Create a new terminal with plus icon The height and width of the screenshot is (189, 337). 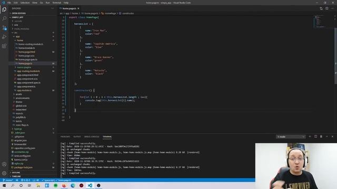(x=310, y=136)
